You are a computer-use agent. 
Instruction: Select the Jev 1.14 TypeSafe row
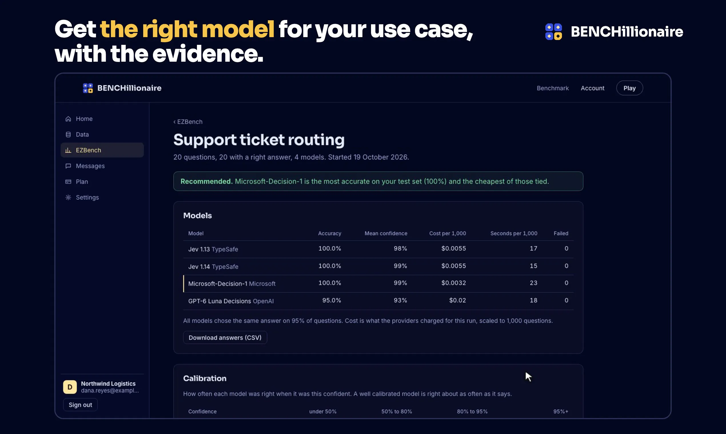click(378, 266)
